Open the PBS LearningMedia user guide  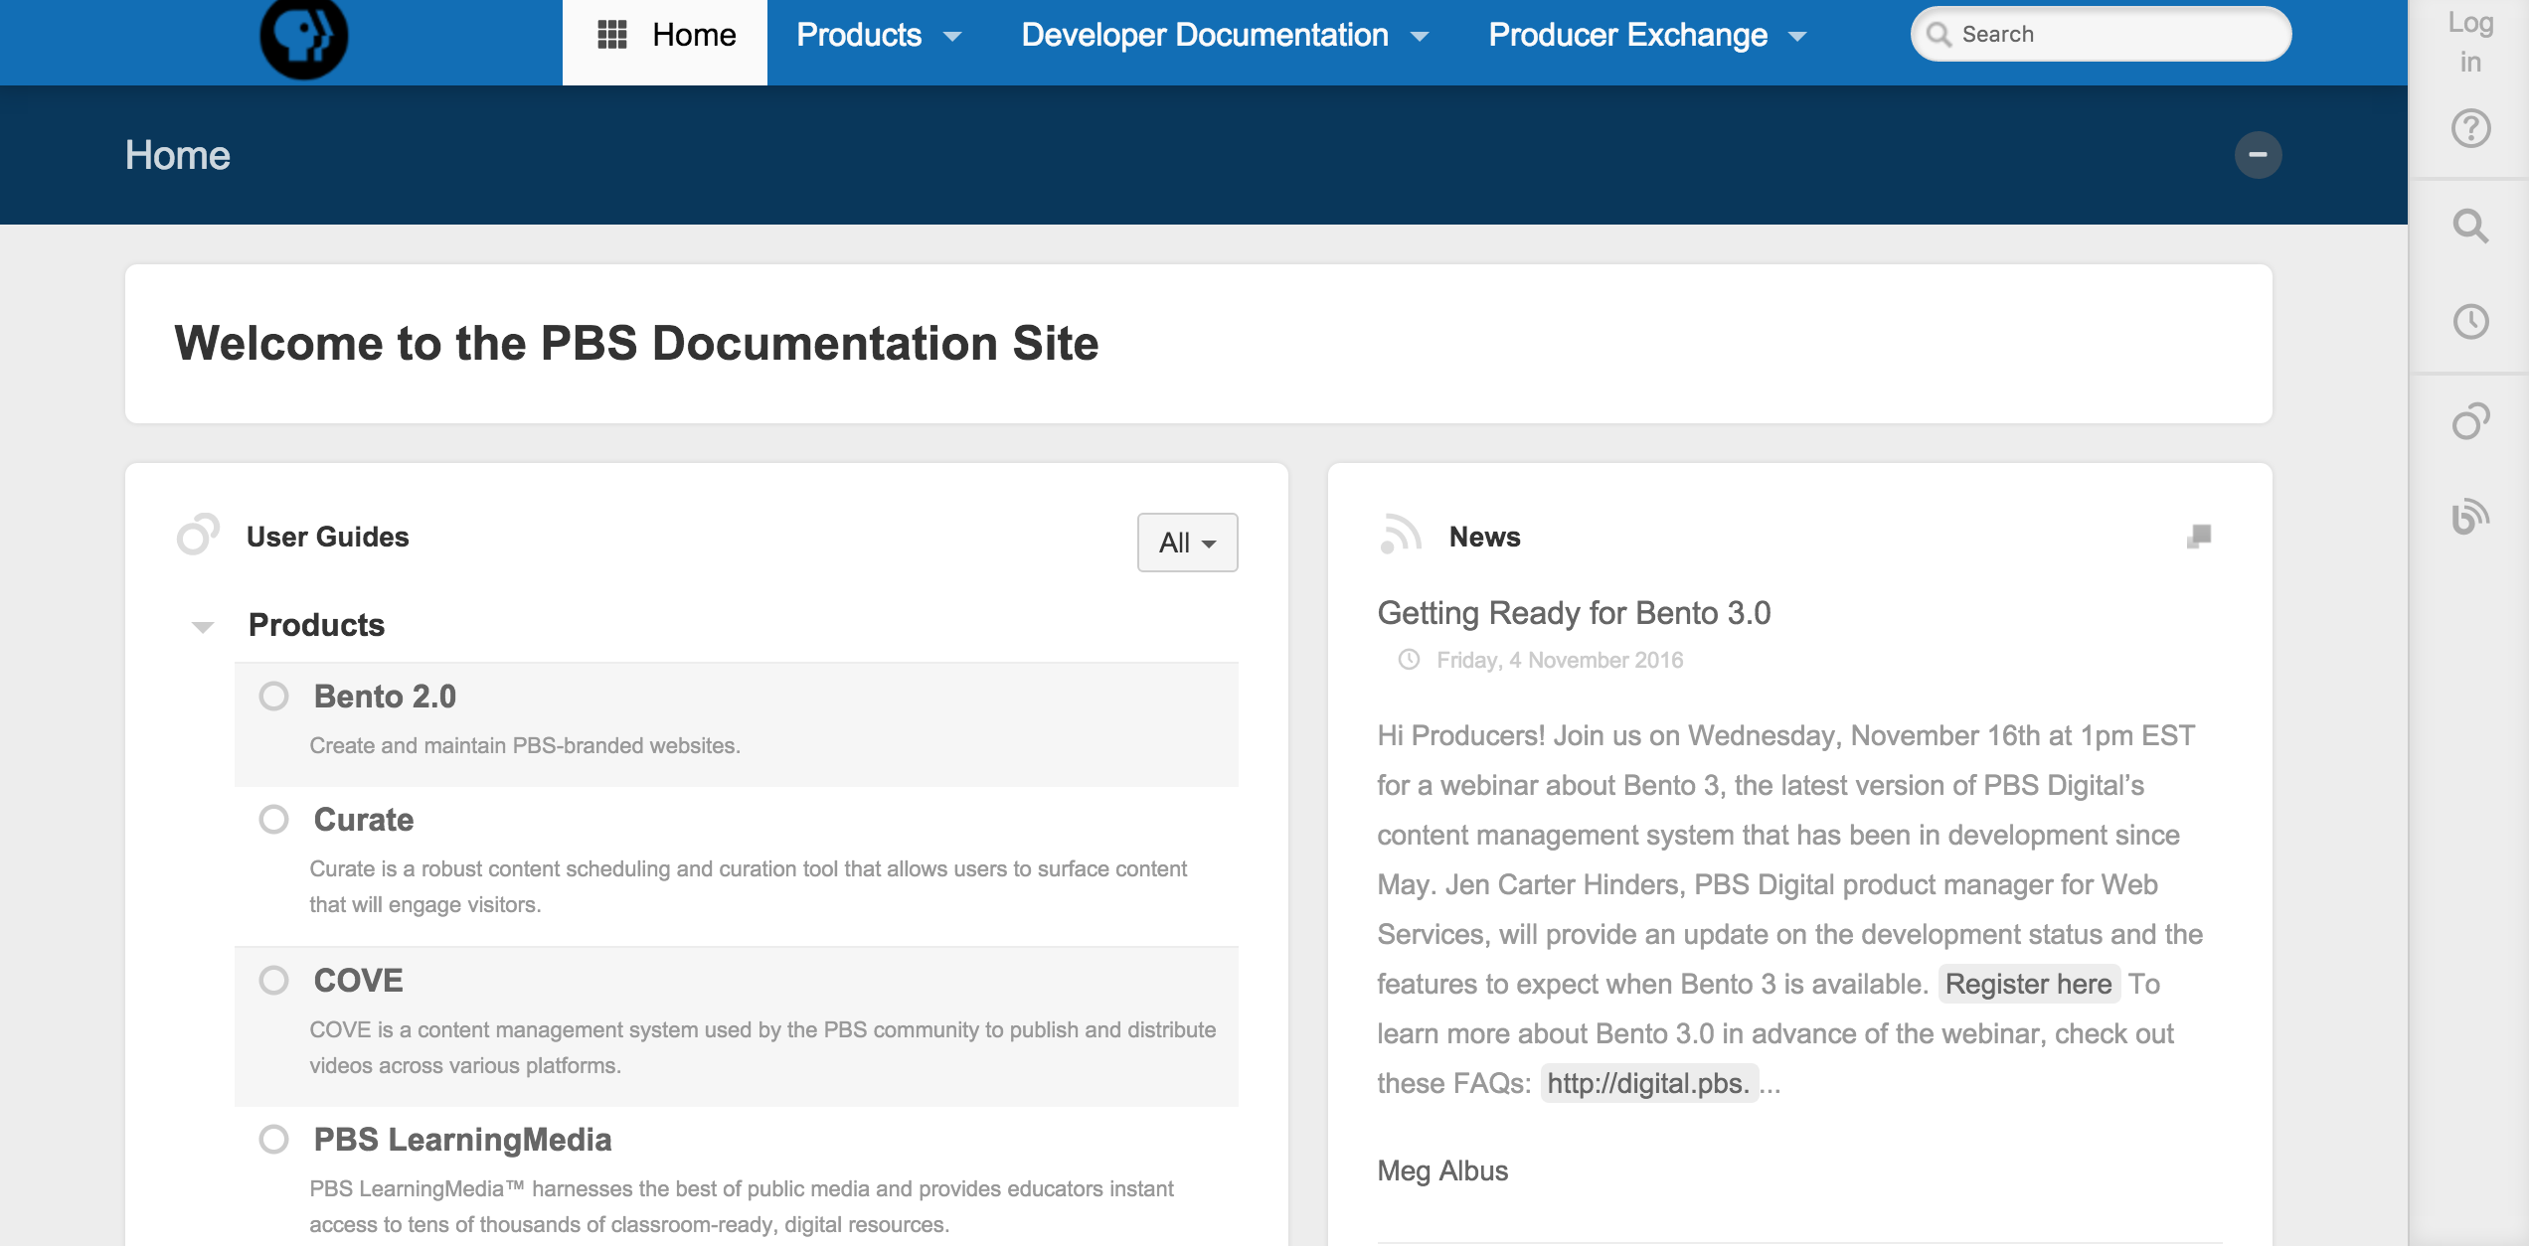coord(462,1140)
